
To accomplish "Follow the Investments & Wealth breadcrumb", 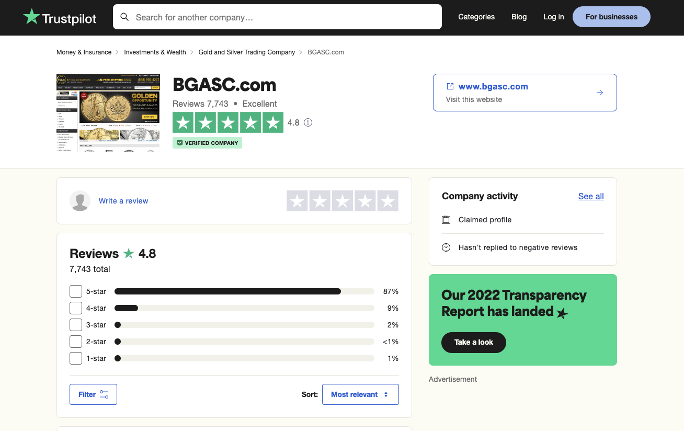I will coord(155,52).
